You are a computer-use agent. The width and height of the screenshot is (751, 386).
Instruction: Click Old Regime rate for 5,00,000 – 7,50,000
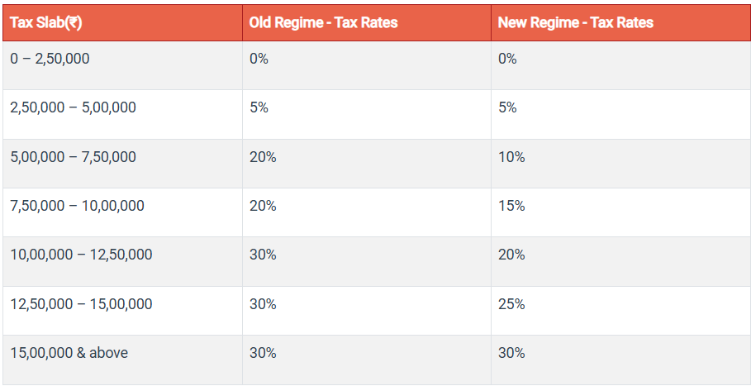(263, 157)
